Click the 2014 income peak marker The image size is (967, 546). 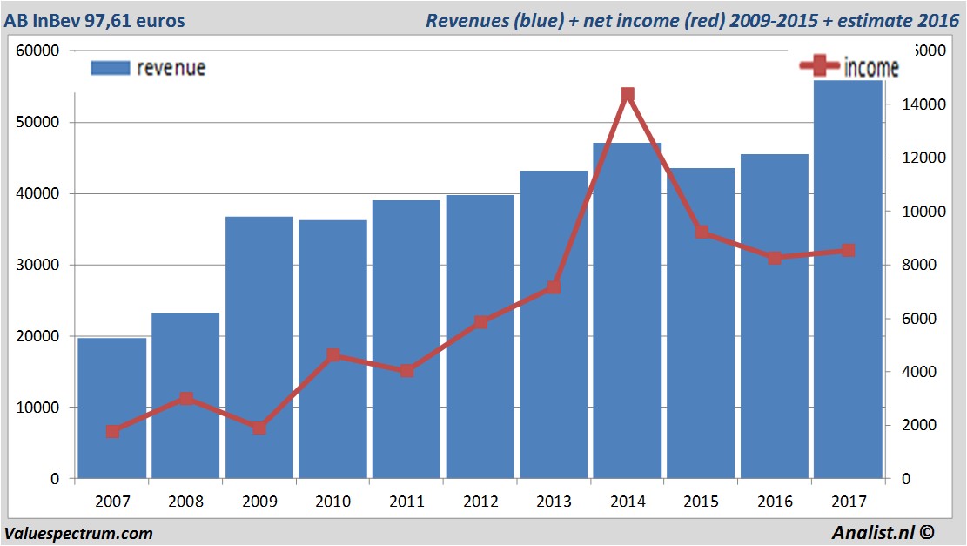tap(628, 94)
